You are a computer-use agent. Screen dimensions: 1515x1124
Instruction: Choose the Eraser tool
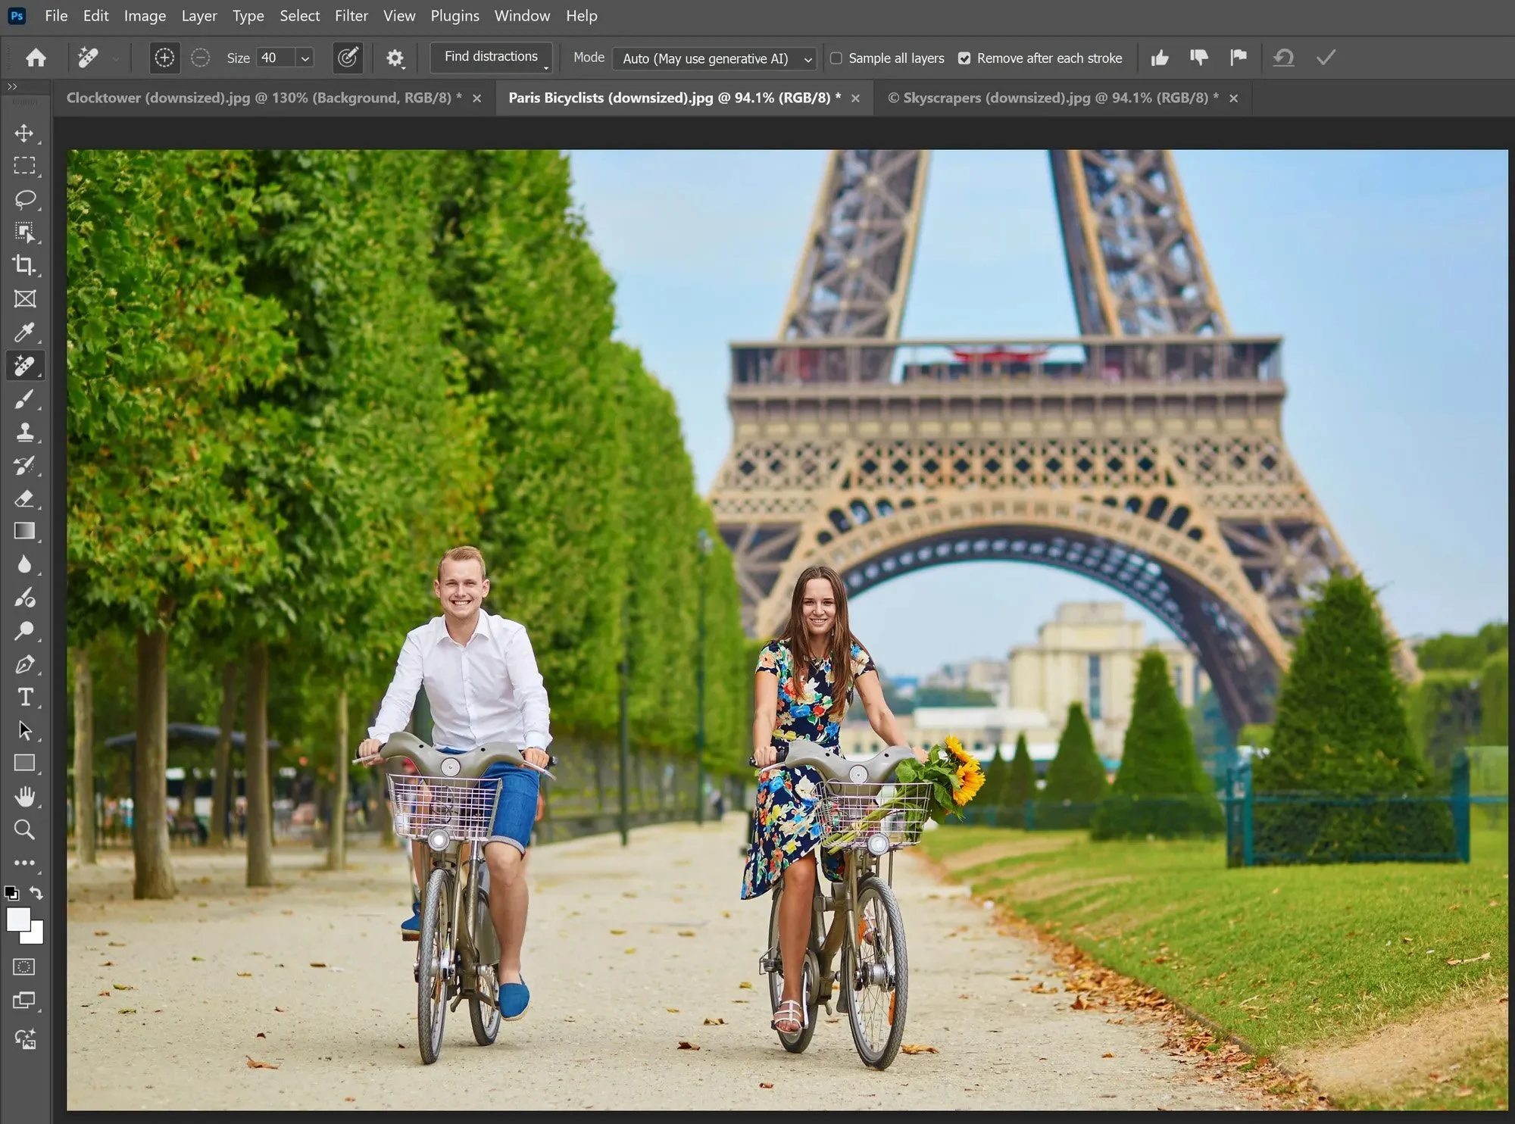coord(24,498)
